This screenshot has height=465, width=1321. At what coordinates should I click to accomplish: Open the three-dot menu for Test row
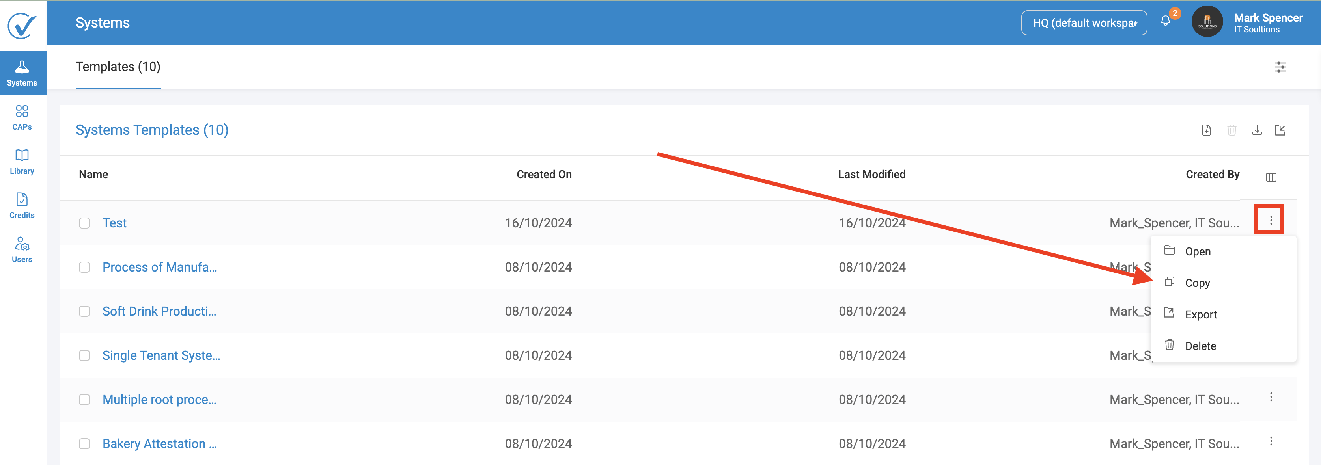point(1271,220)
